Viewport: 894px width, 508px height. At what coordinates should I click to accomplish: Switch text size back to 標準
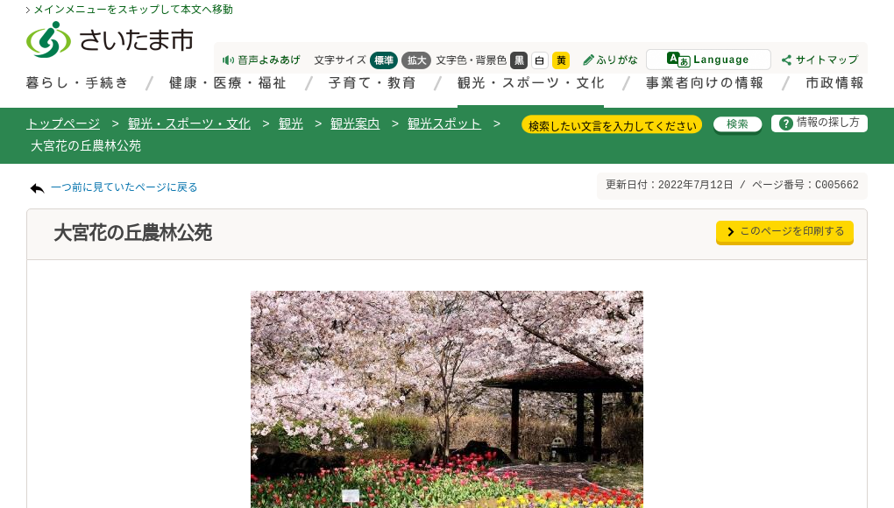(384, 60)
